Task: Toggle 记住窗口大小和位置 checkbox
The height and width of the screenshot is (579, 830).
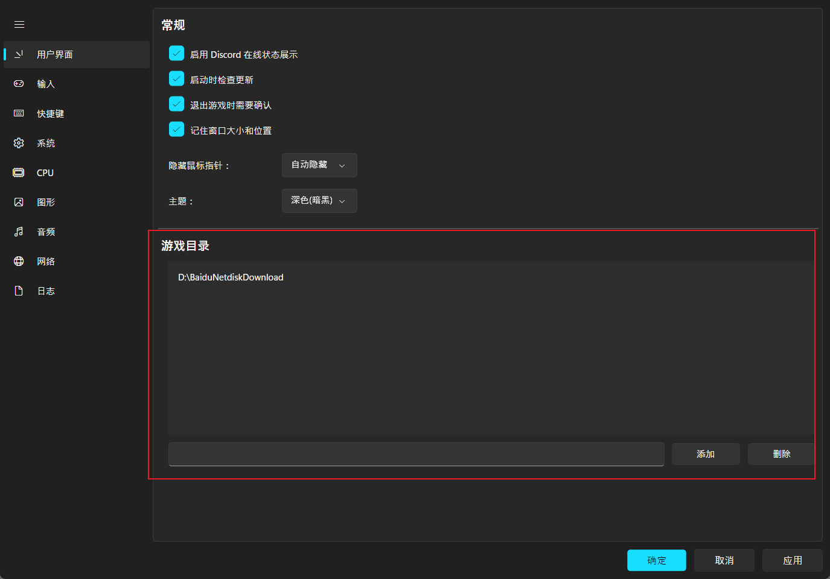Action: pos(176,130)
